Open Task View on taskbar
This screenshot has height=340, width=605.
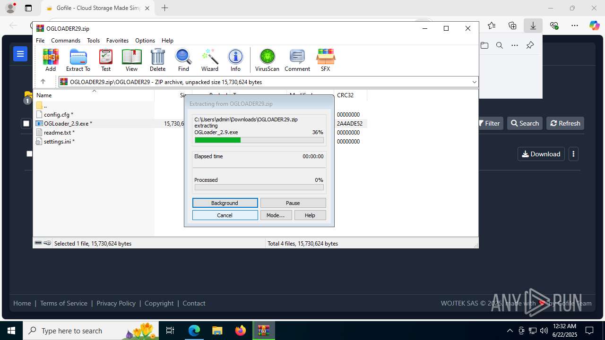(x=171, y=331)
